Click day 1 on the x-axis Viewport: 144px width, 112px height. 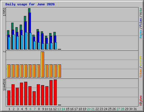click(x=9, y=109)
